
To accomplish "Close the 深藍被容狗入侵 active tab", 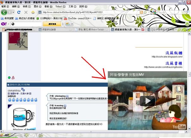I will [143, 30].
